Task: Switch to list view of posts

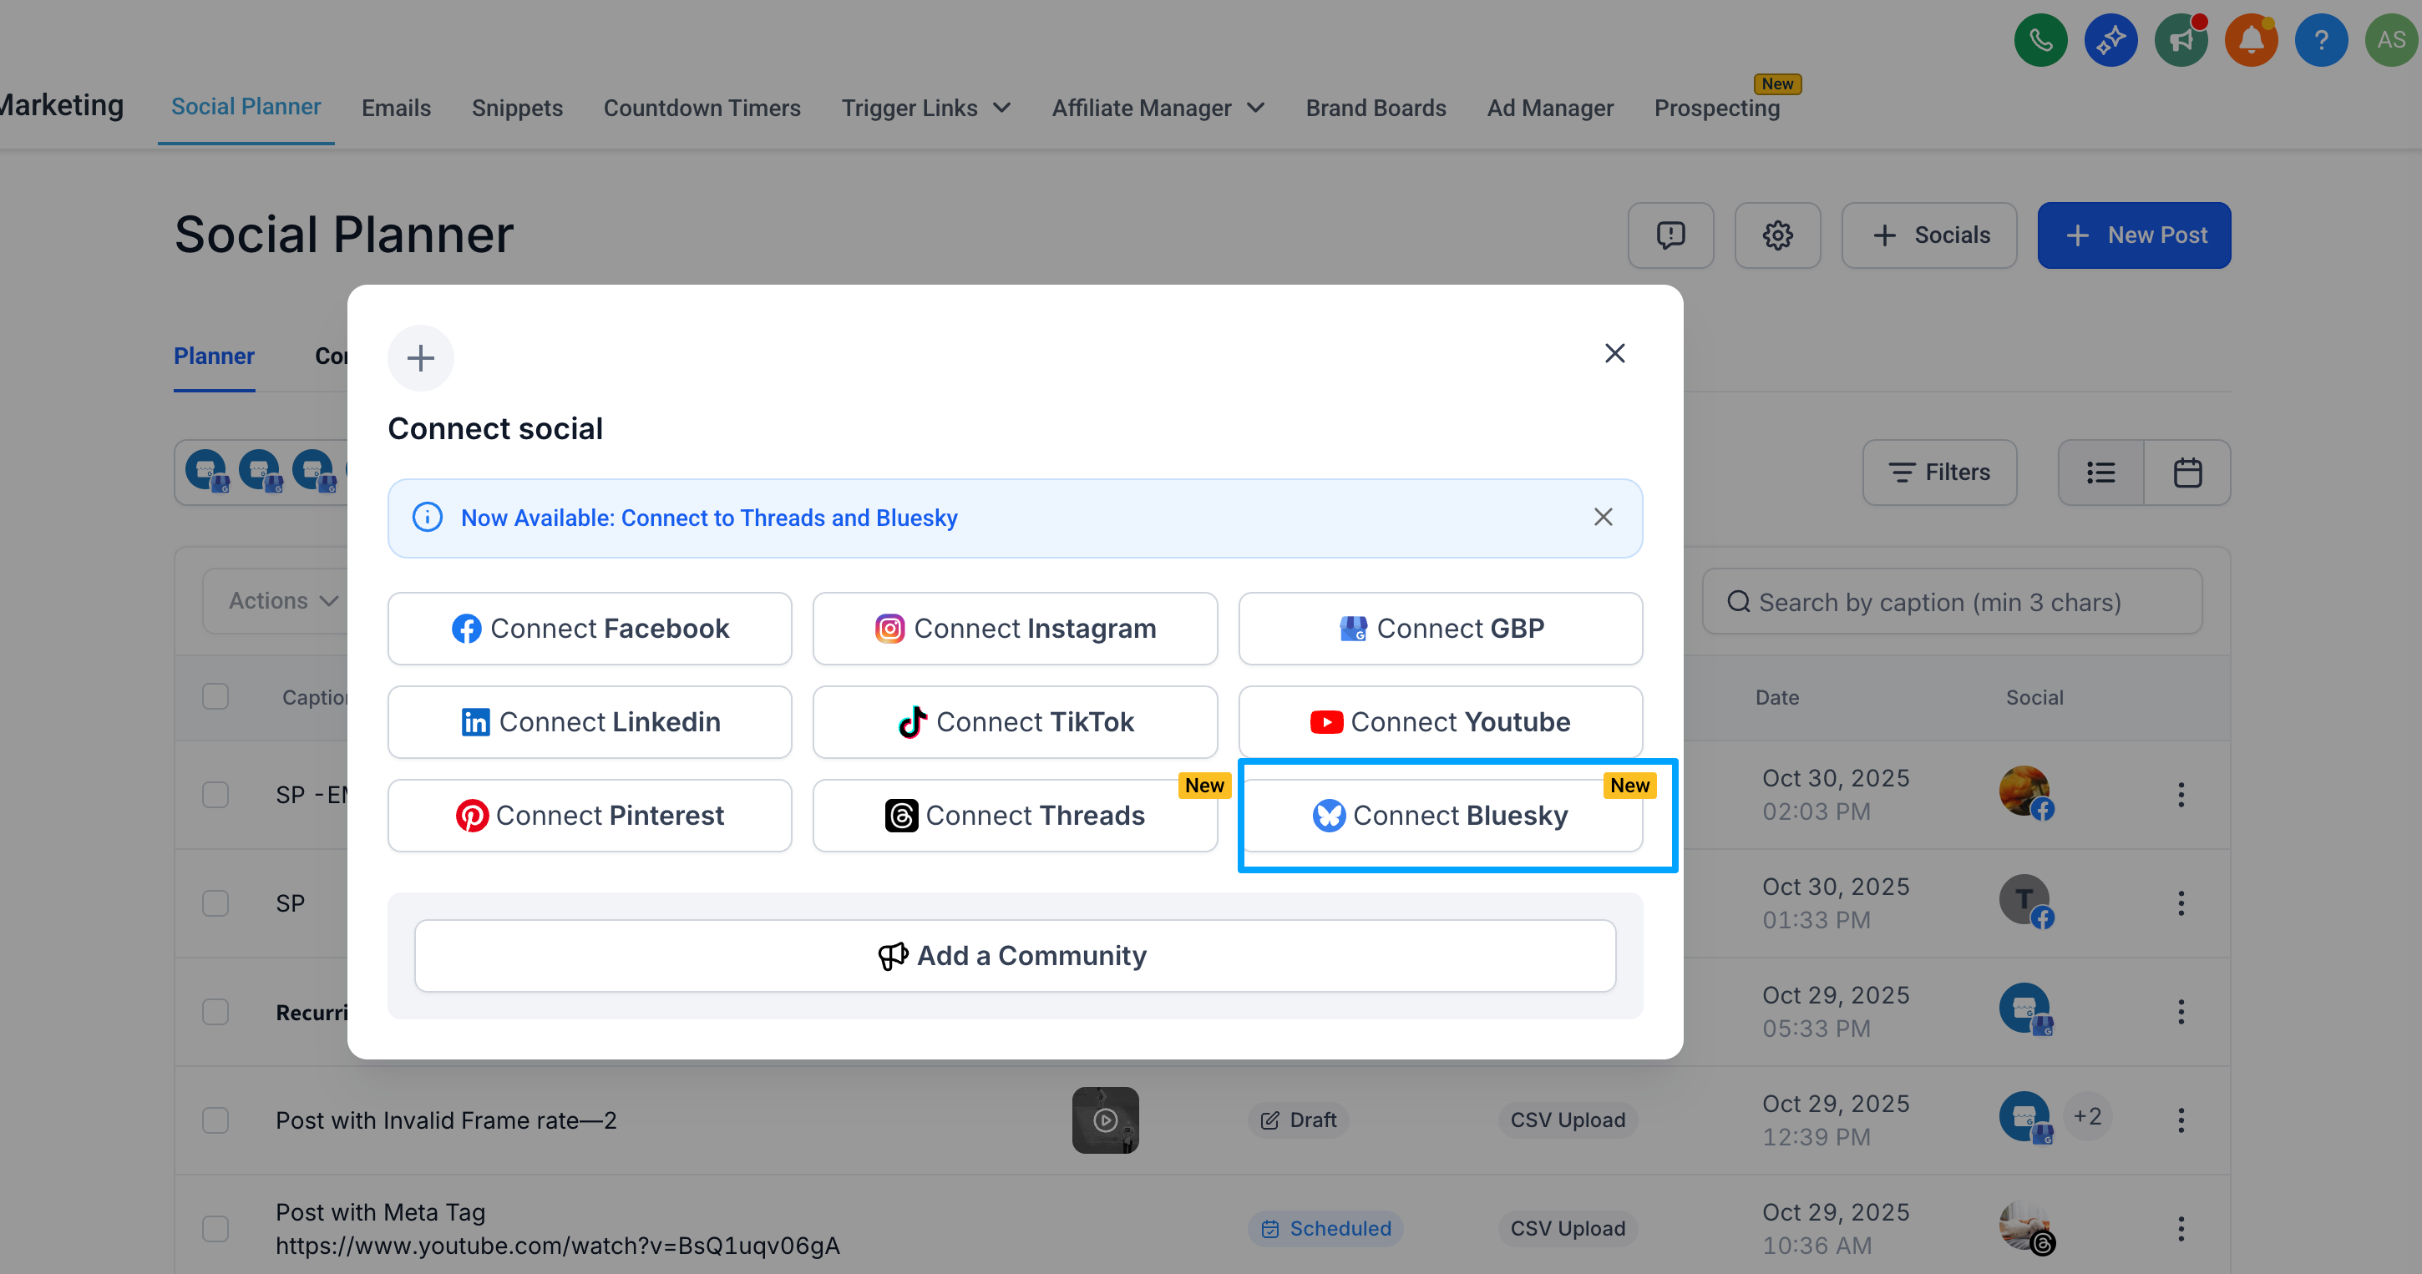Action: point(2100,472)
